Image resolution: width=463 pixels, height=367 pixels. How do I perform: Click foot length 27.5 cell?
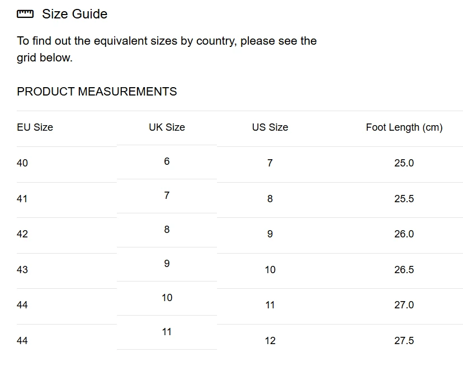tap(404, 341)
